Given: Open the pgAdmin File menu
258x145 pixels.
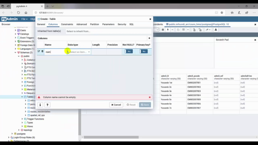Looking at the screenshot, I should pos(24,19).
